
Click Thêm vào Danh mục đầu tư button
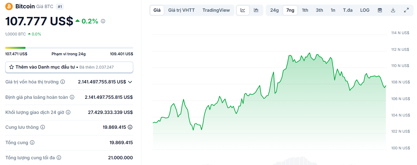pos(69,67)
